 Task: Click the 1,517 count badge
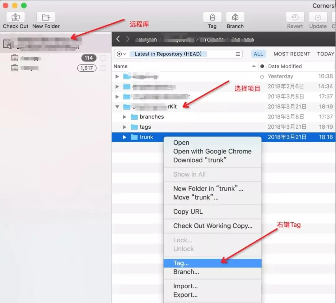tap(87, 68)
